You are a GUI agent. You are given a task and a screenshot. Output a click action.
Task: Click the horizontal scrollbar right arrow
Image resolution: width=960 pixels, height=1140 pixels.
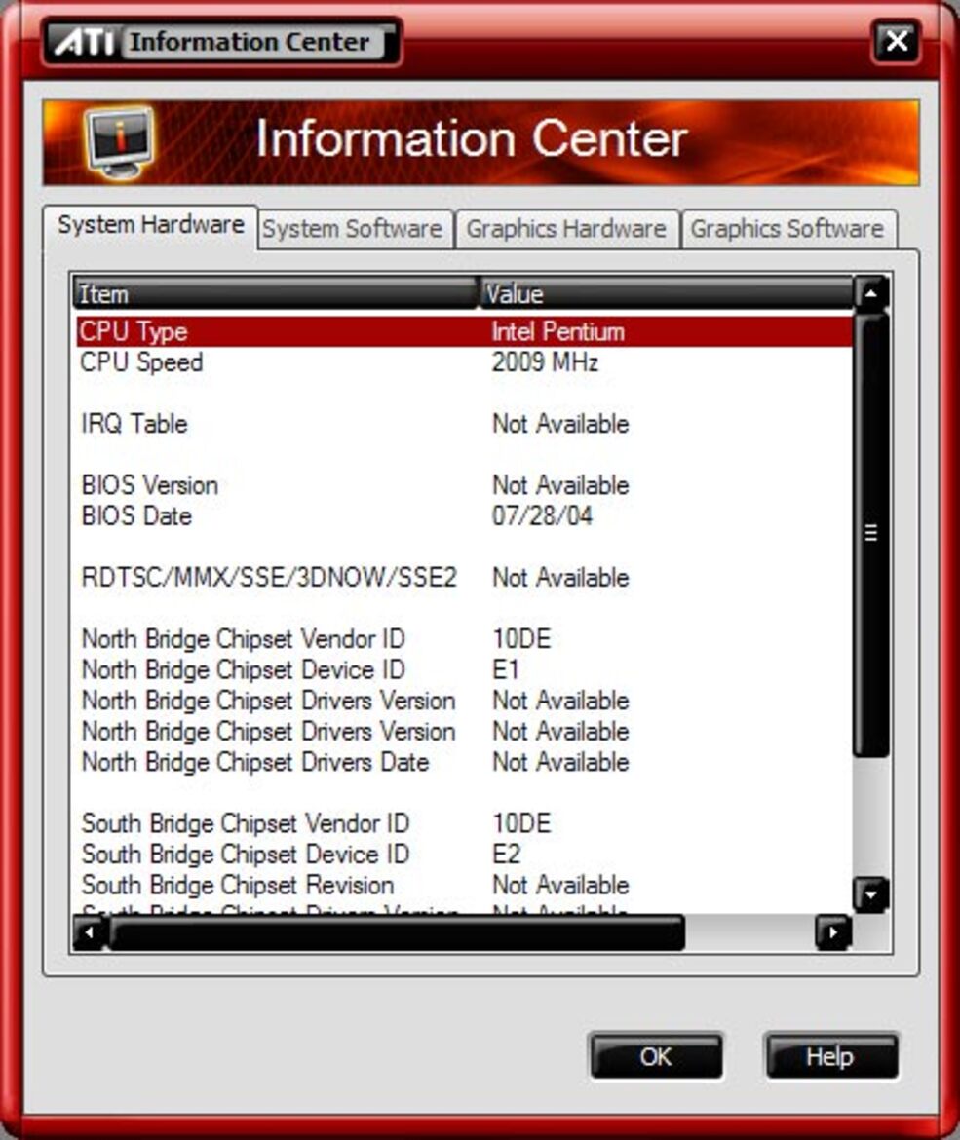click(833, 932)
